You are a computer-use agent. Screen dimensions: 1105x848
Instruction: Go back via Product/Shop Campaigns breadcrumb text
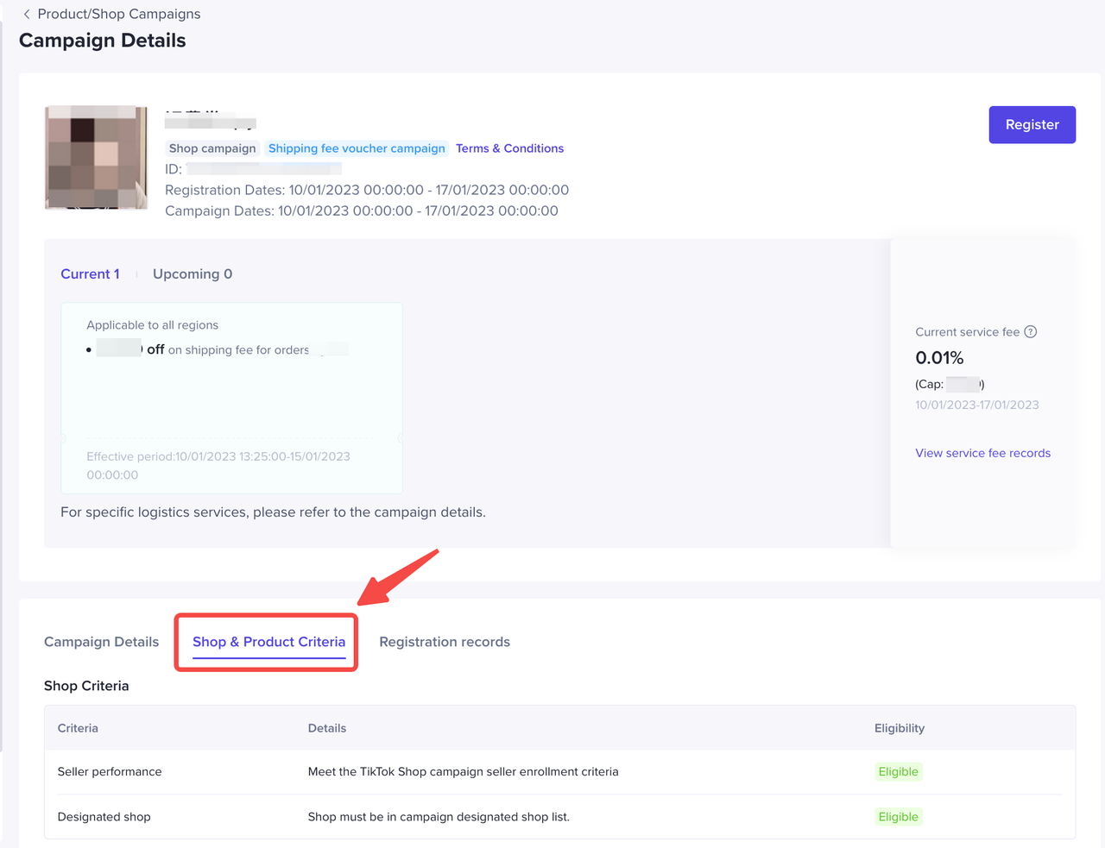click(x=119, y=14)
